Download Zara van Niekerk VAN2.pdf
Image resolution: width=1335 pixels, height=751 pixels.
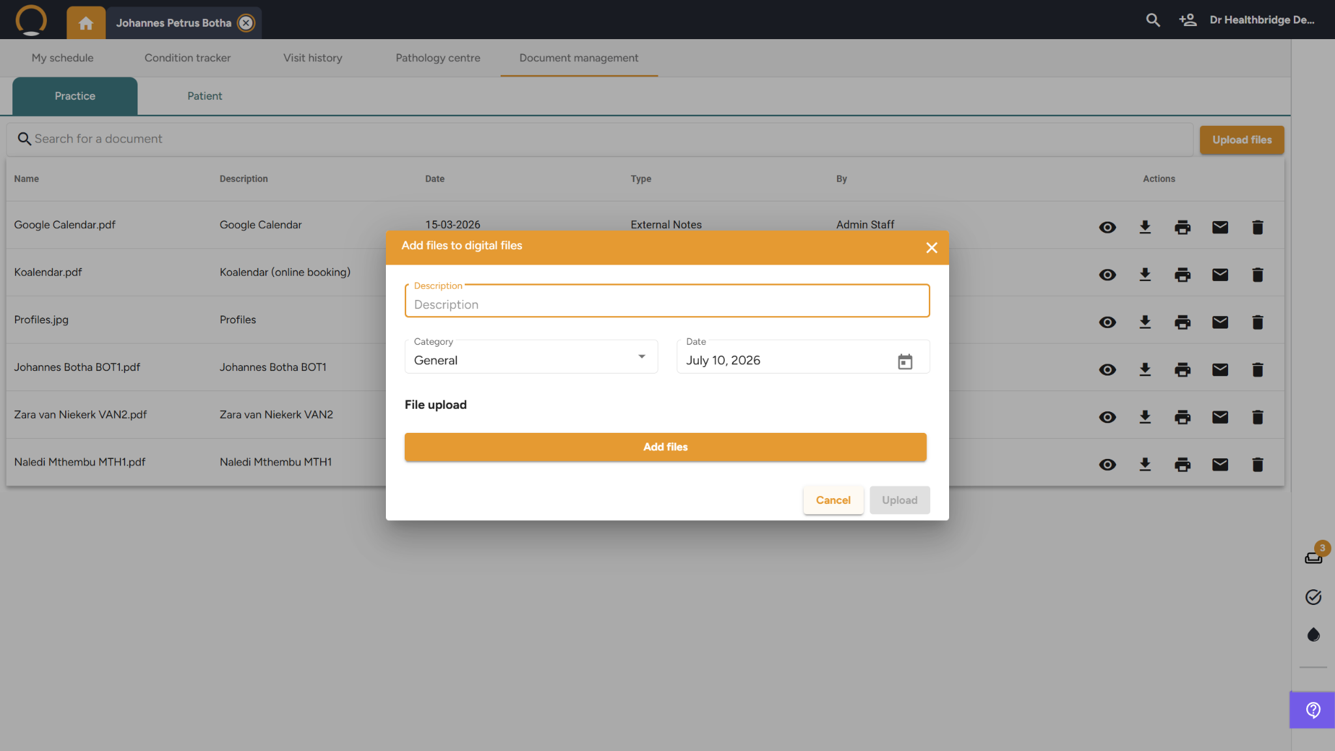[x=1145, y=418]
